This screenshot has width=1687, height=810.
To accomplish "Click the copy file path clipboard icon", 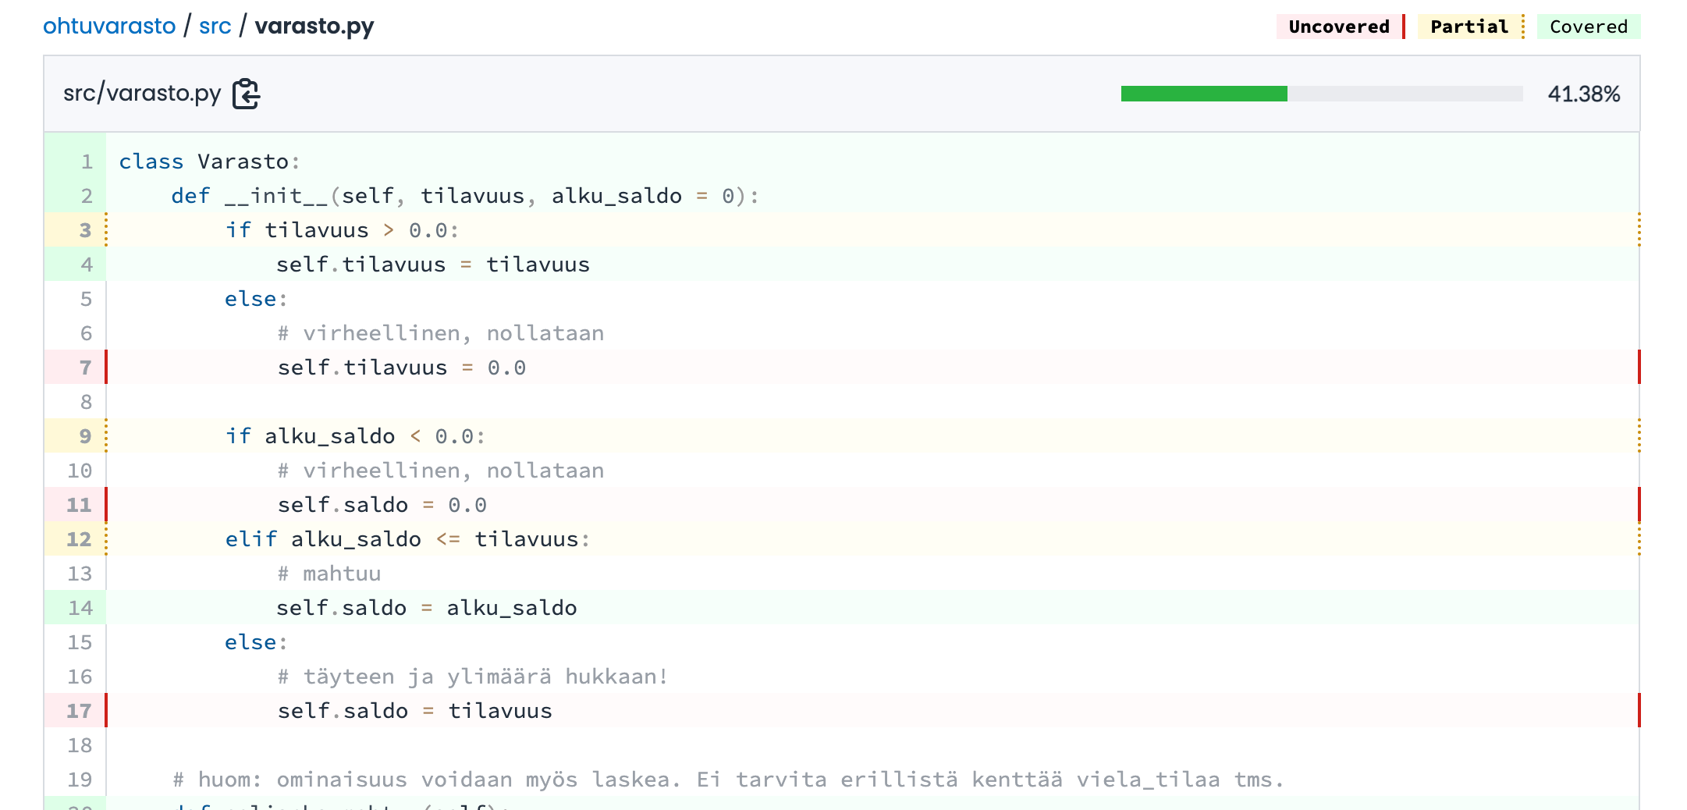I will [246, 94].
